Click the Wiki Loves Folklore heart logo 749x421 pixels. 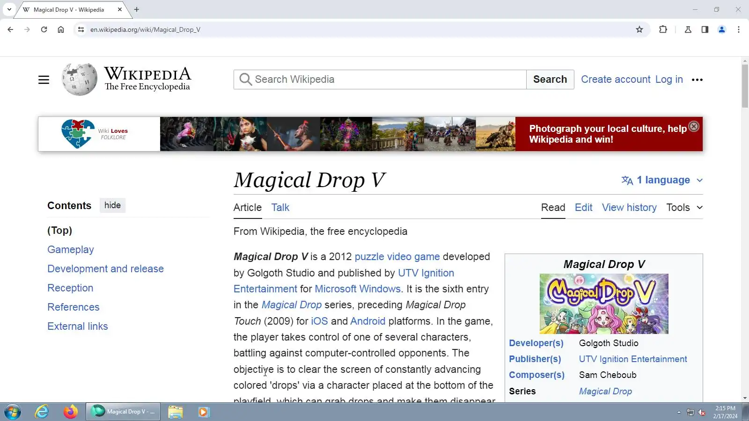point(78,134)
